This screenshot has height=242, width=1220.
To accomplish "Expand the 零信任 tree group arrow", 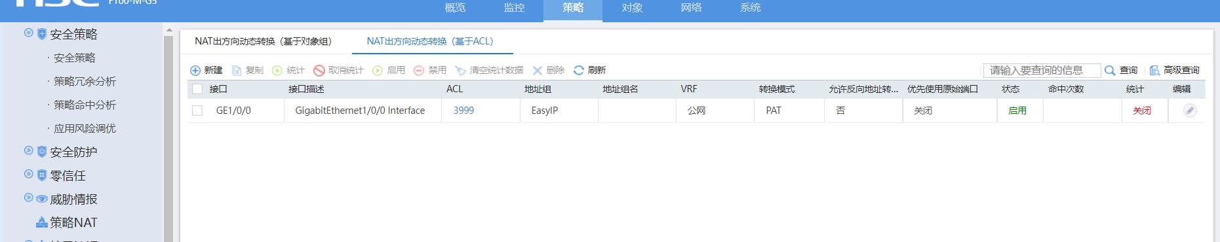I will (x=28, y=174).
